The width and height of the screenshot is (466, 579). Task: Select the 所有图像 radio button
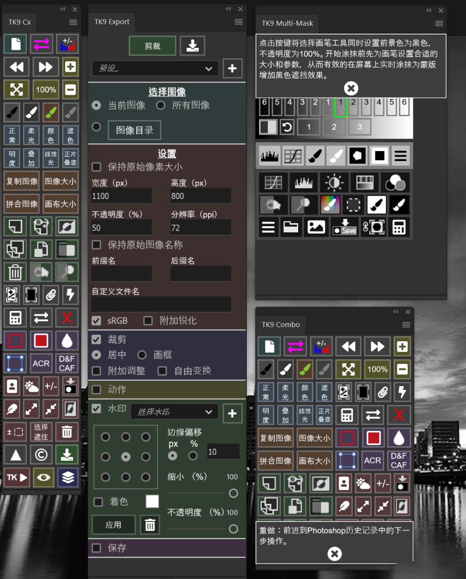click(161, 105)
